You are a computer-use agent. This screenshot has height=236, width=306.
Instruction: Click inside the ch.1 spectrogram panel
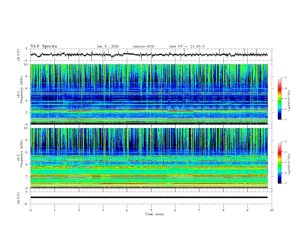click(x=149, y=94)
